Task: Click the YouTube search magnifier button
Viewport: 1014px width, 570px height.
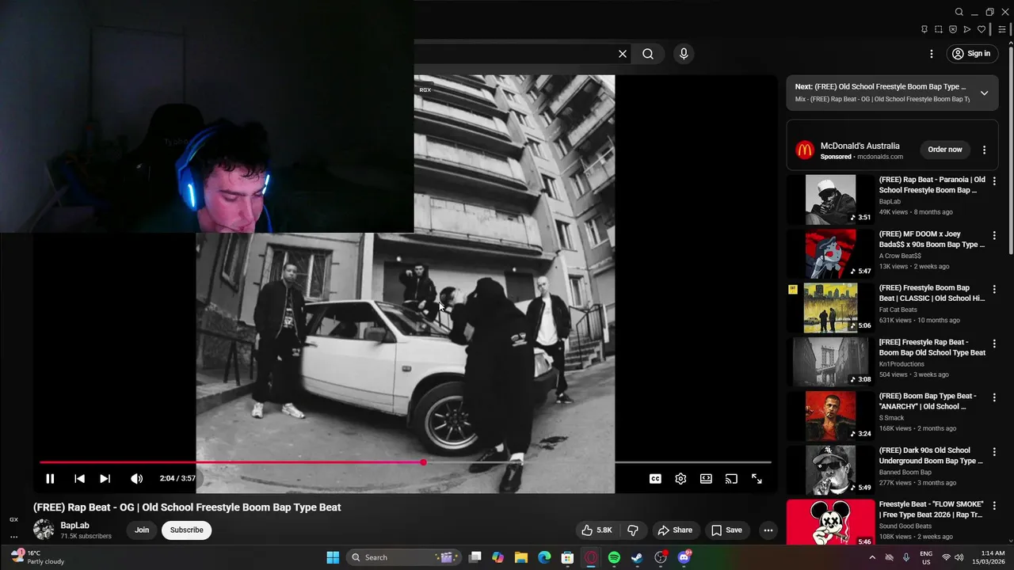Action: [x=648, y=54]
